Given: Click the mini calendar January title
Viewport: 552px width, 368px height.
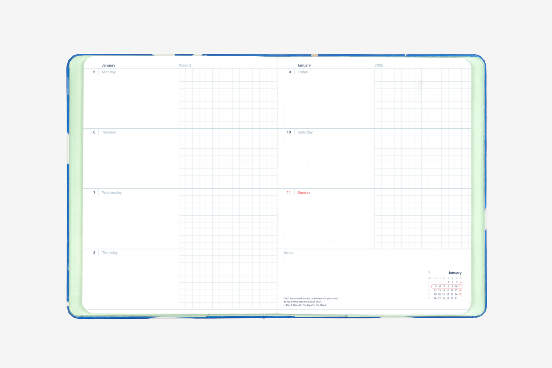Looking at the screenshot, I should point(454,273).
